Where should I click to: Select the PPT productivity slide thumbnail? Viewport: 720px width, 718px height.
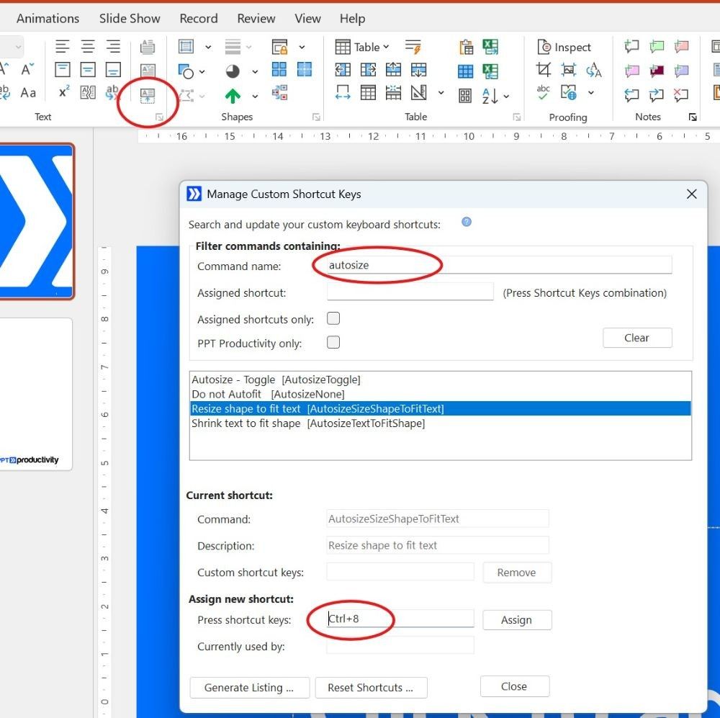pyautogui.click(x=36, y=394)
